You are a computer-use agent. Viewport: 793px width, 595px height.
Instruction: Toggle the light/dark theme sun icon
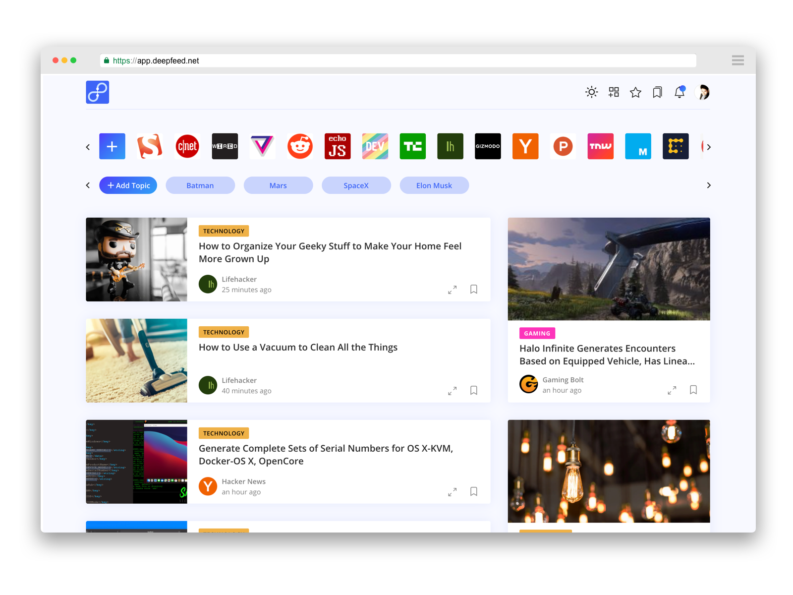pos(592,92)
